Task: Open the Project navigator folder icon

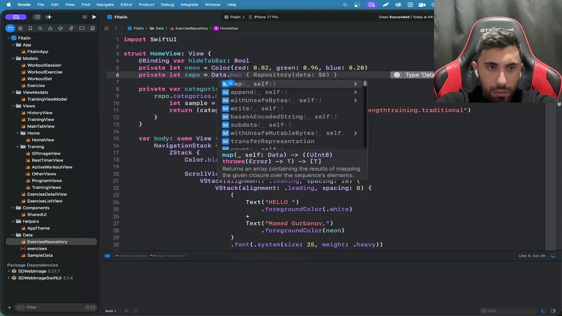Action: pos(10,28)
